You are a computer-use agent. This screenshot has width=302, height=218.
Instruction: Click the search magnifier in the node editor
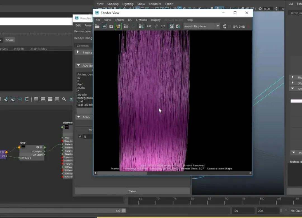[64, 99]
